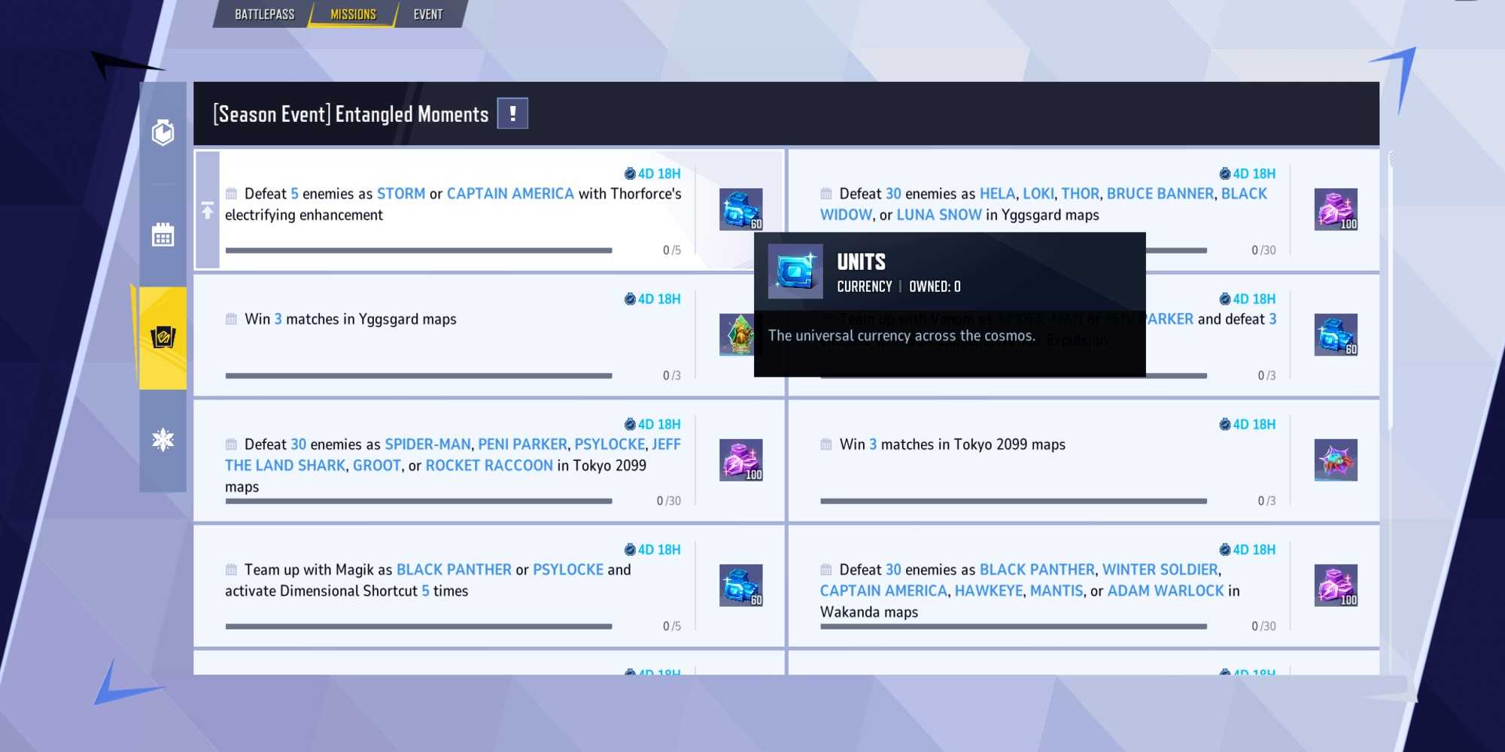Click the Units icon in the tooltip popup
Viewport: 1505px width, 752px height.
click(x=795, y=271)
